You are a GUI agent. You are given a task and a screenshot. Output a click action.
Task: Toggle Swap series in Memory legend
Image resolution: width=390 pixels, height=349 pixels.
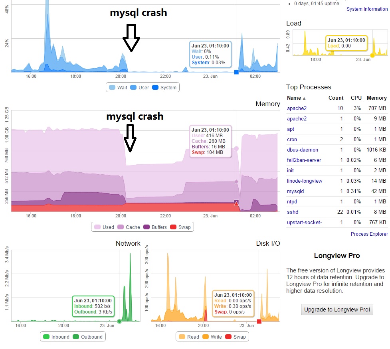(x=180, y=227)
